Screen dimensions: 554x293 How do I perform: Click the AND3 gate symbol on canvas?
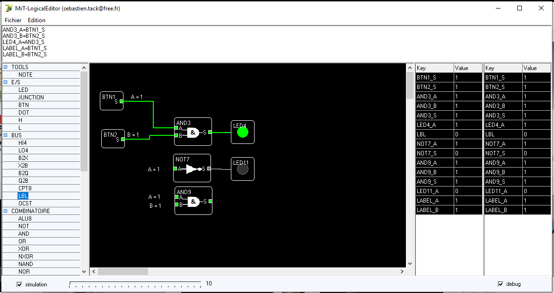tap(193, 133)
